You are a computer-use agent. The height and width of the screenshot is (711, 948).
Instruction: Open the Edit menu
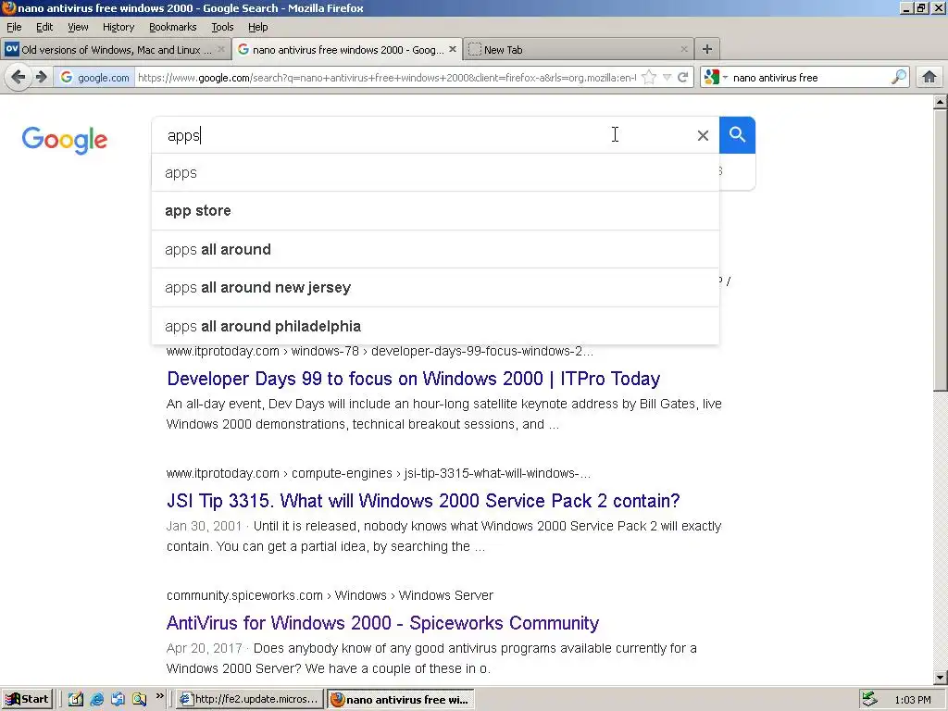coord(44,27)
